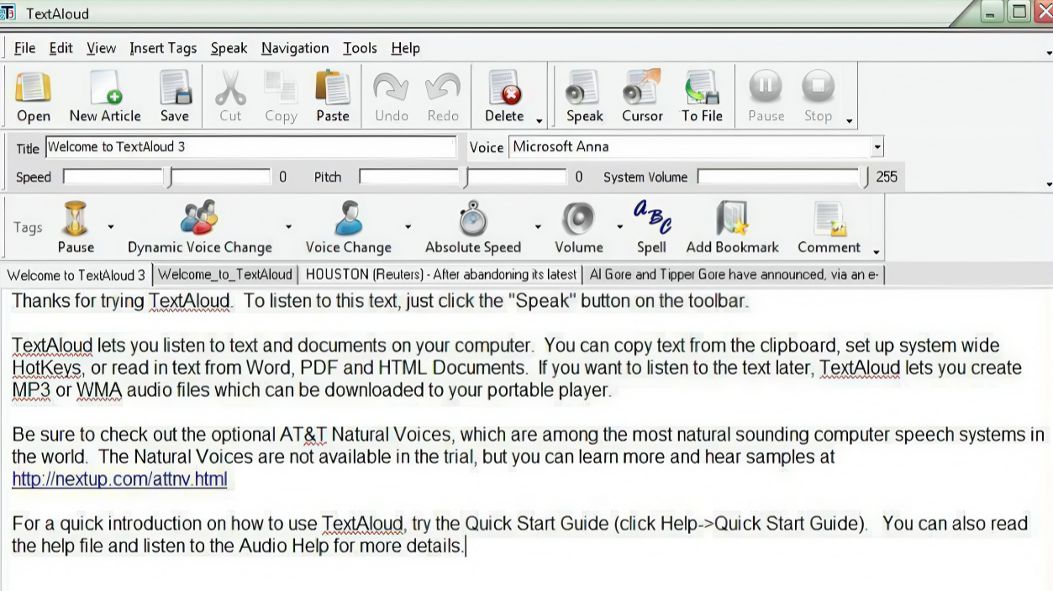Insert a Volume tag
Image resolution: width=1053 pixels, height=591 pixels.
pos(579,227)
